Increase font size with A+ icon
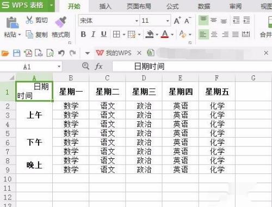Screen dimensions: 272x207 177,21
